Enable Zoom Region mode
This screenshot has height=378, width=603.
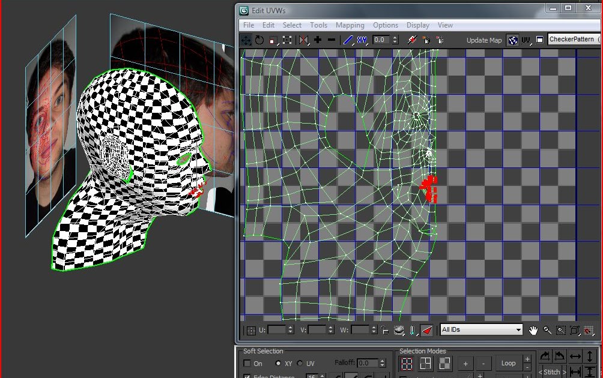coord(559,330)
